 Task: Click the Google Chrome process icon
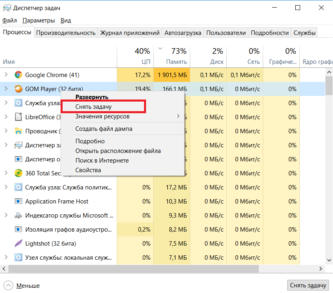point(18,75)
